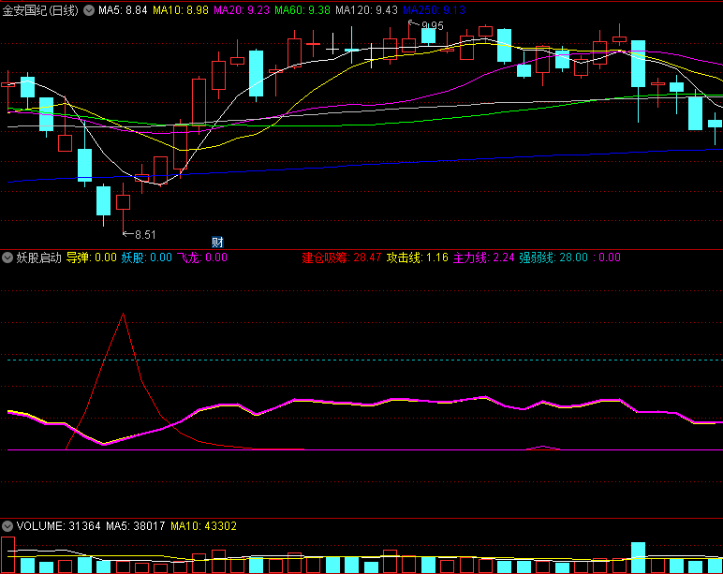The height and width of the screenshot is (574, 723).
Task: Open the VOLUME indicator dropdown arrow
Action: pyautogui.click(x=7, y=525)
